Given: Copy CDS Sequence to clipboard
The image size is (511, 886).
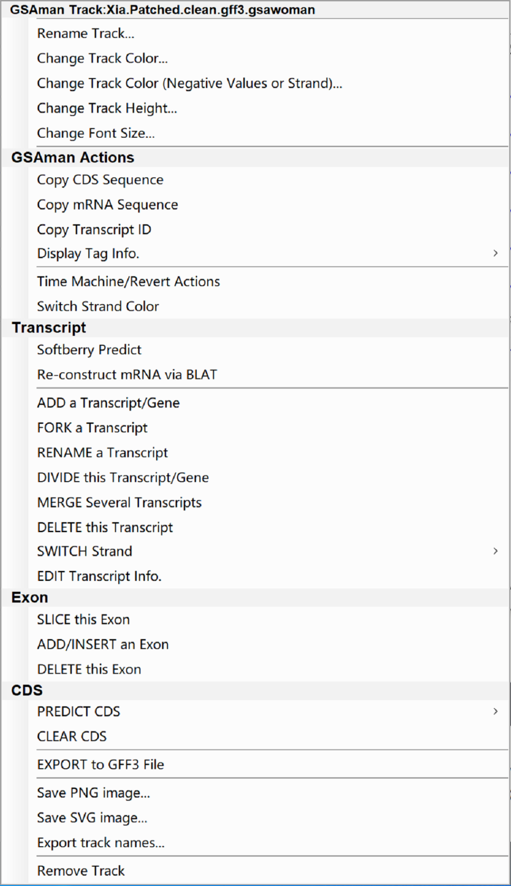Looking at the screenshot, I should 100,180.
